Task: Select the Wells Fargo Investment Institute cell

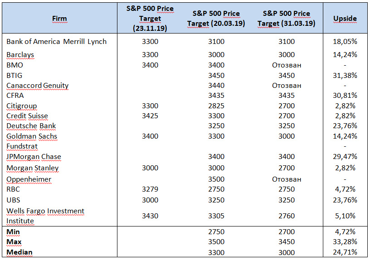Action: [45, 216]
